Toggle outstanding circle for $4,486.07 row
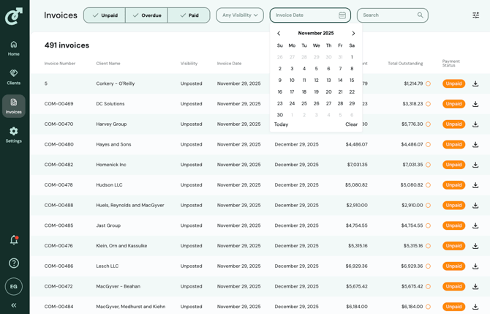The image size is (490, 314). click(428, 144)
